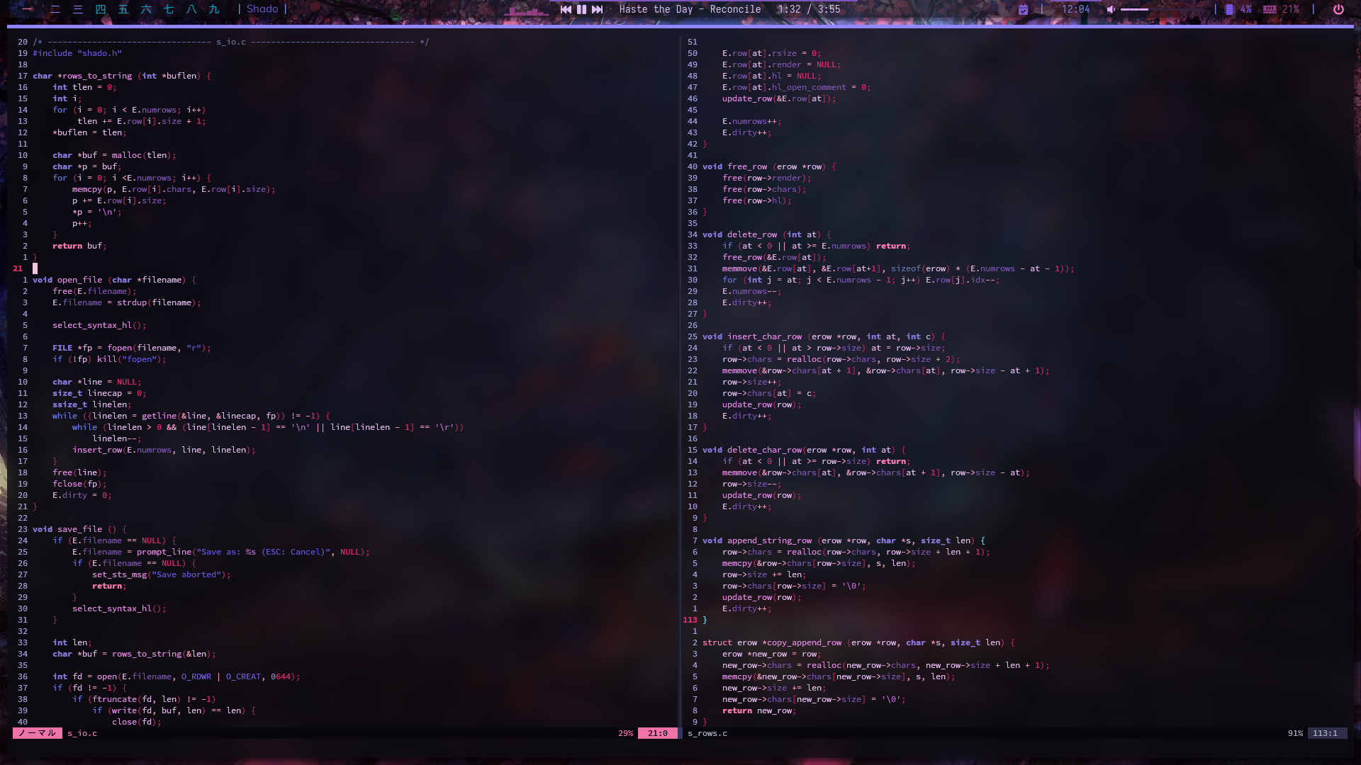Switch to workspace 六 (six)

tap(146, 9)
